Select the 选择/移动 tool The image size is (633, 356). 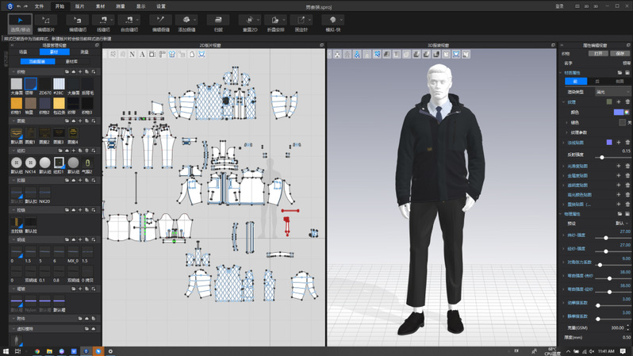pos(21,21)
